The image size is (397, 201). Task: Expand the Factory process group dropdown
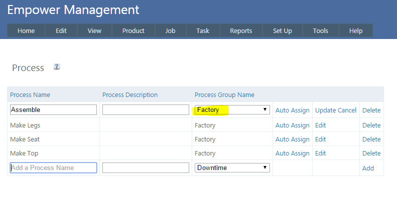[232, 110]
